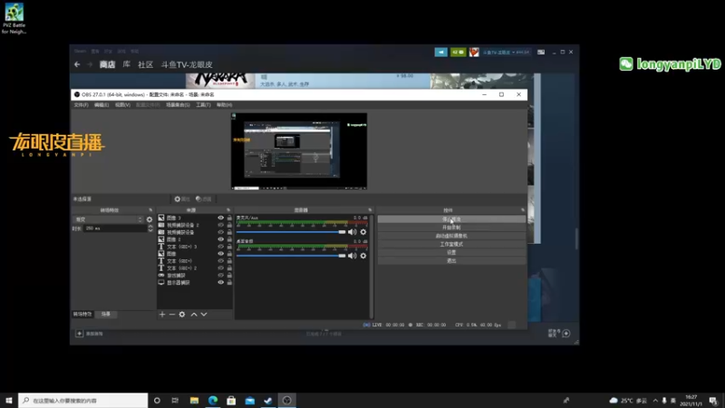Open Steam 社区 community tab
This screenshot has height=408, width=725.
pyautogui.click(x=145, y=64)
